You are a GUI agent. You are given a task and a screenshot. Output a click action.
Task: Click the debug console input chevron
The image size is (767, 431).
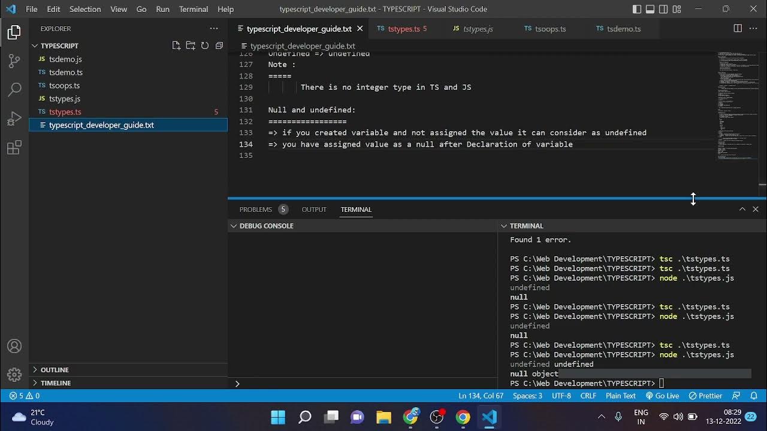click(237, 384)
